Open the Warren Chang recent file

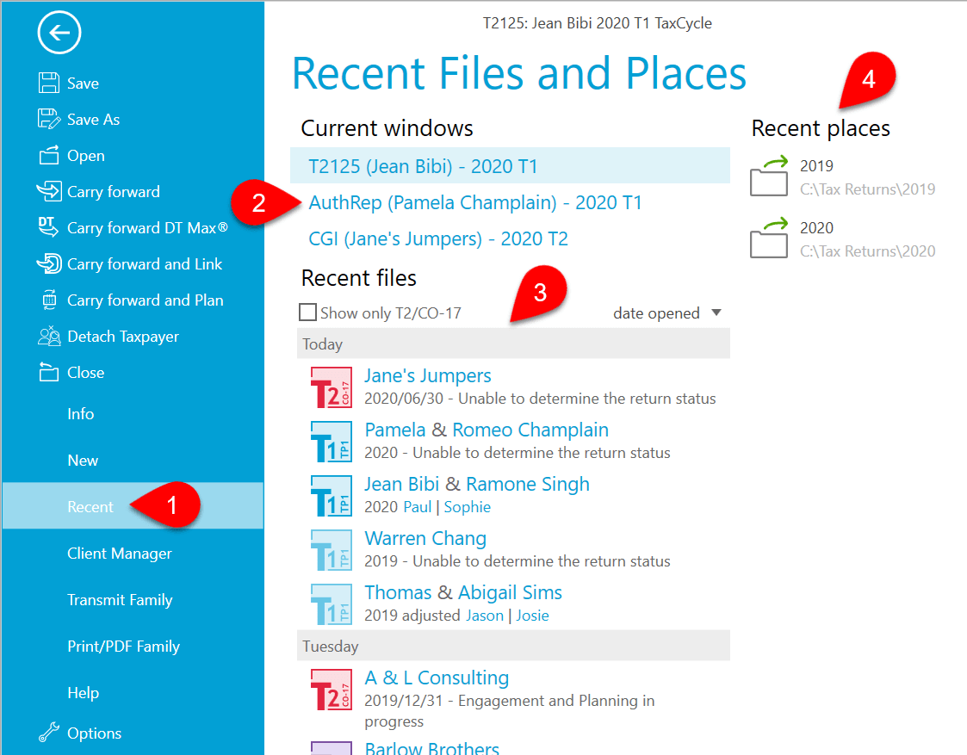(x=425, y=538)
